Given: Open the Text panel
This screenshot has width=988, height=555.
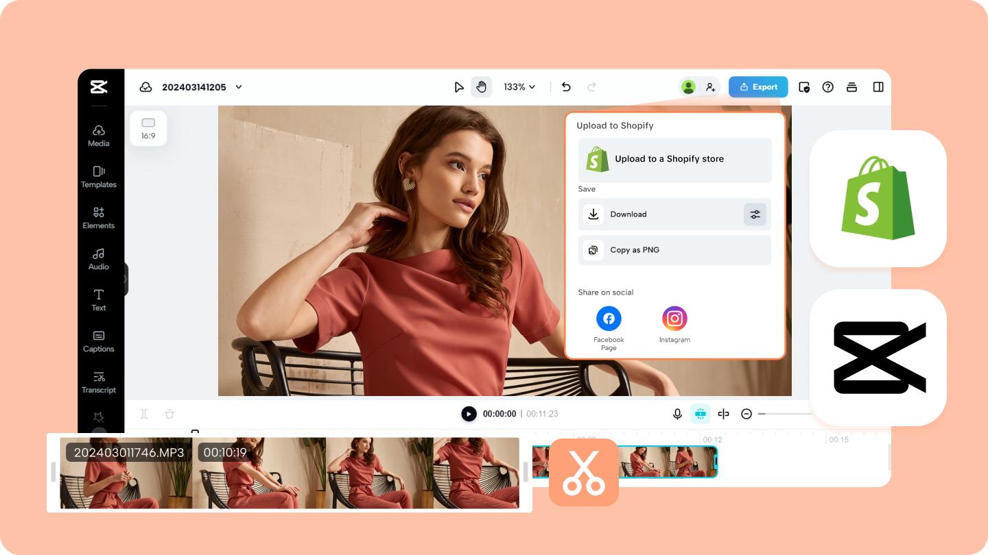Looking at the screenshot, I should [x=99, y=300].
